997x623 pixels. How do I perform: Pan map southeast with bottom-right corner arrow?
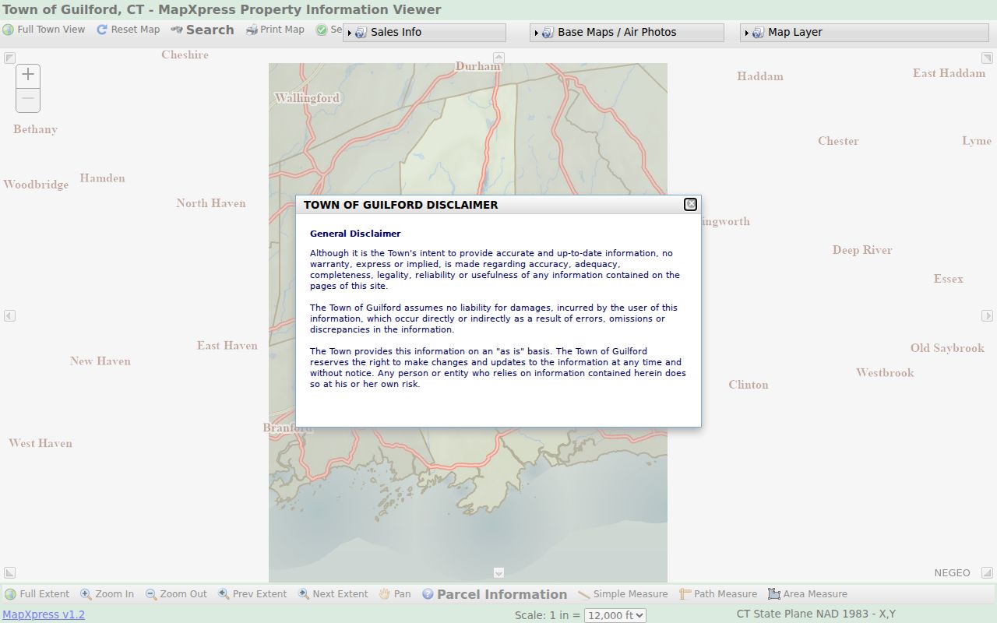coord(987,573)
